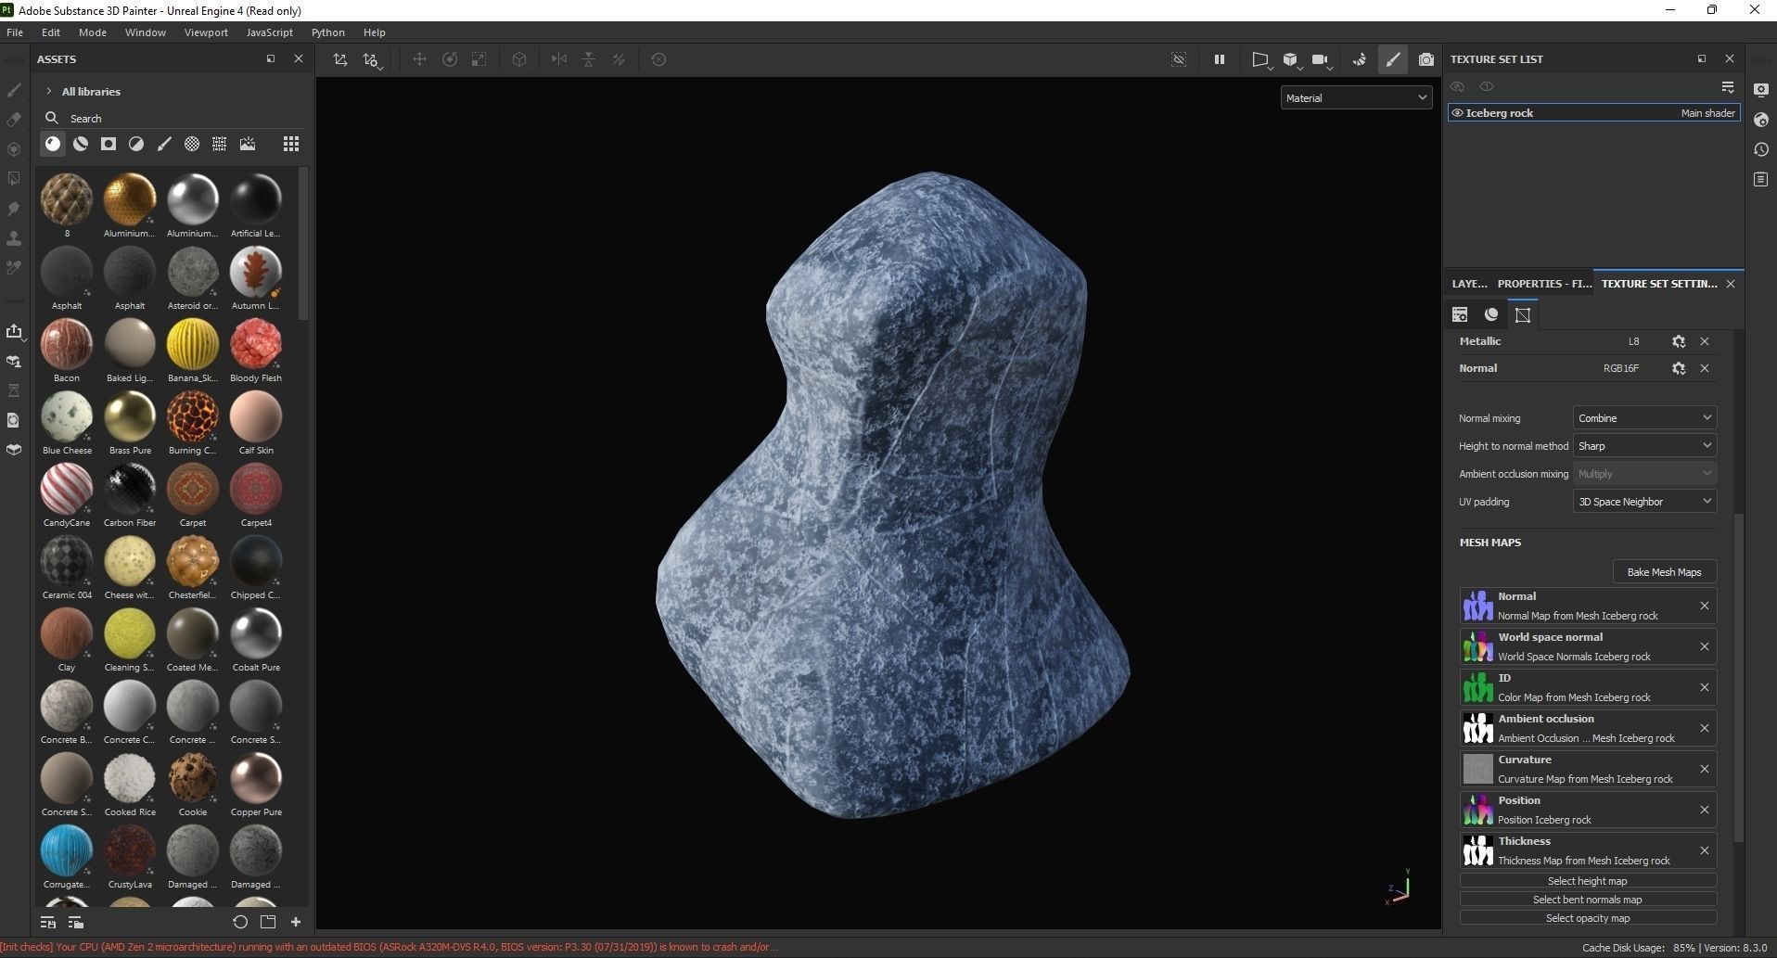Viewport: 1777px width, 958px height.
Task: Select the Clone stamp tool in left toolbar
Action: pyautogui.click(x=14, y=238)
